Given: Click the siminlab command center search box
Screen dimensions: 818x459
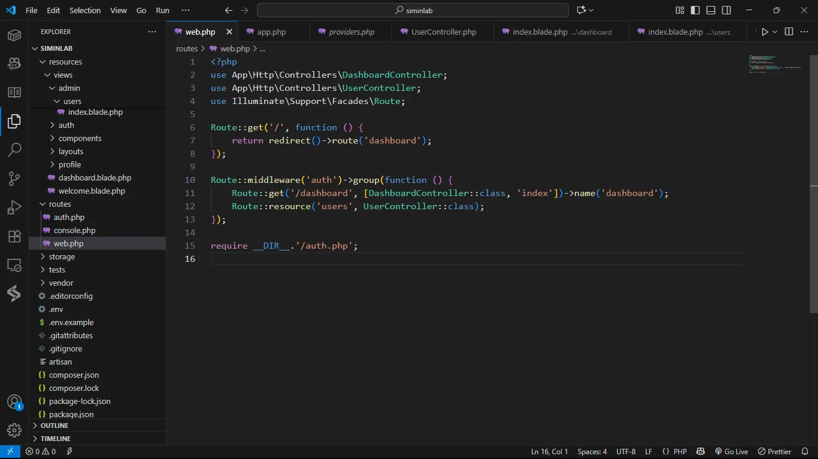Looking at the screenshot, I should pos(413,10).
